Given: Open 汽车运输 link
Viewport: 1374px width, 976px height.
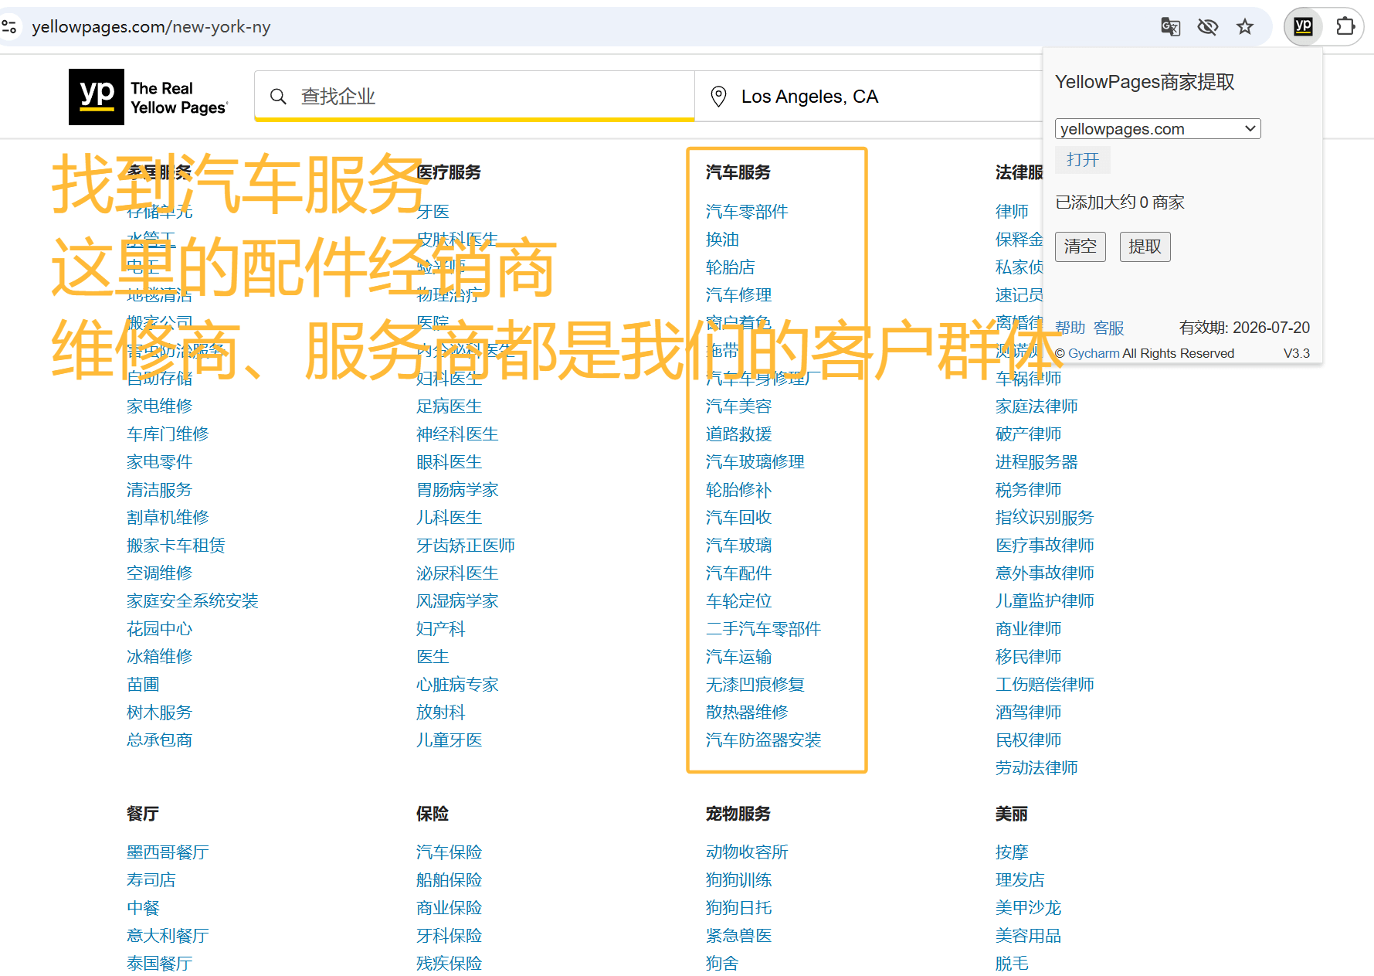Looking at the screenshot, I should coord(739,657).
